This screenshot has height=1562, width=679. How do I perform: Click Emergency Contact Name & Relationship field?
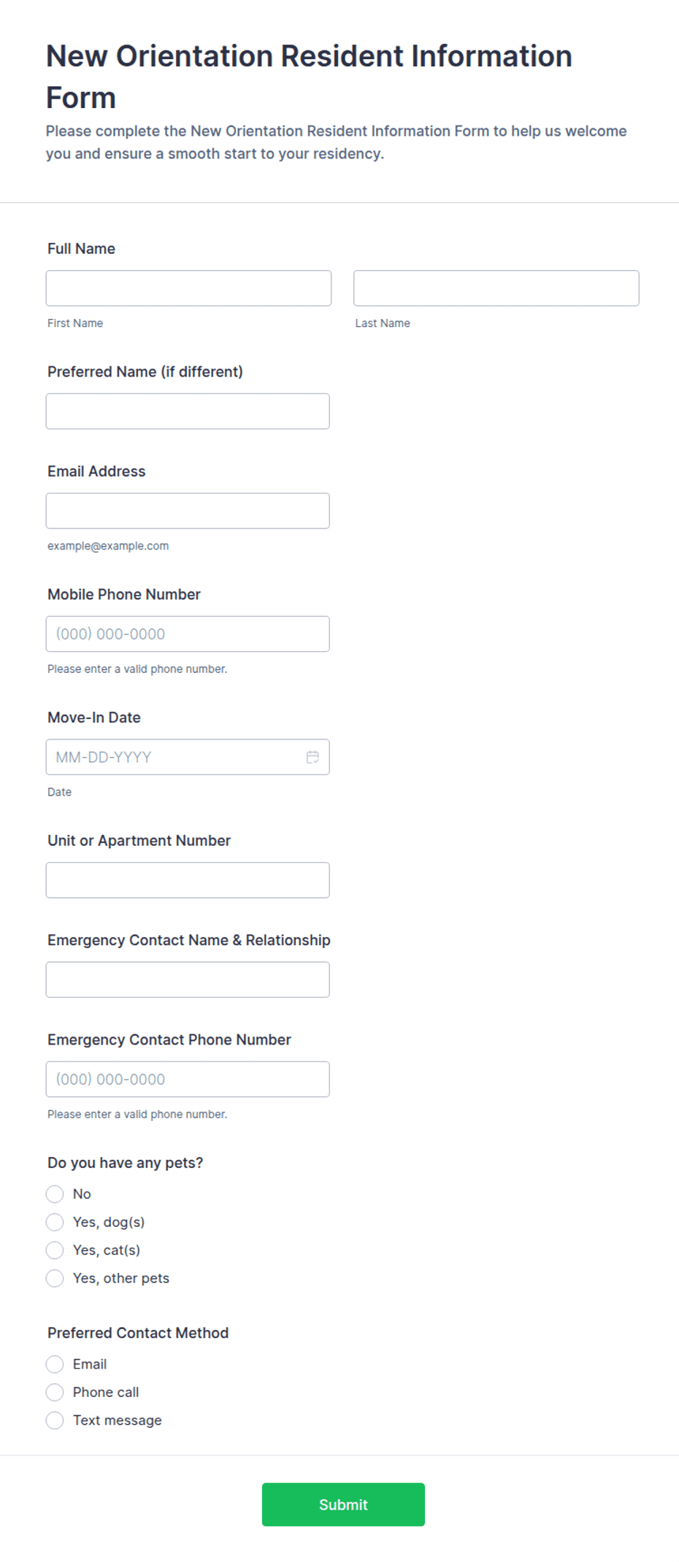[188, 980]
